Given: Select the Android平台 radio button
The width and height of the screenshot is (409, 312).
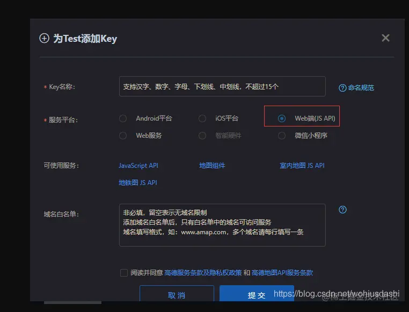Looking at the screenshot, I should [123, 118].
